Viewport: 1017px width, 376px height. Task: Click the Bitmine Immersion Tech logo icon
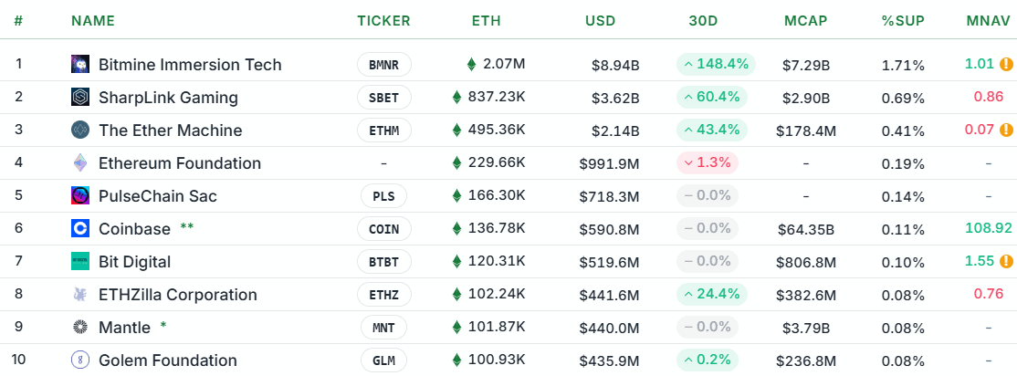coord(80,65)
